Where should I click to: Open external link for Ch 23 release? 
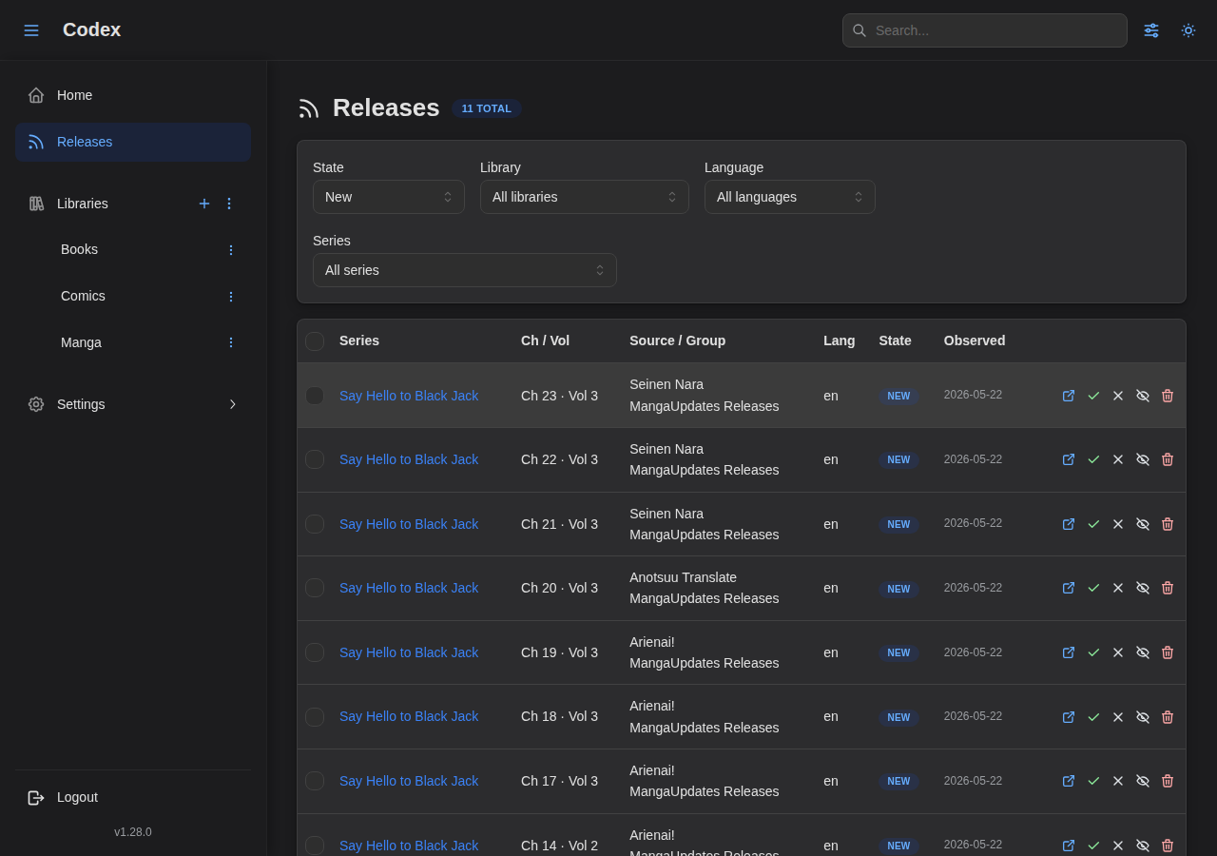(1069, 396)
